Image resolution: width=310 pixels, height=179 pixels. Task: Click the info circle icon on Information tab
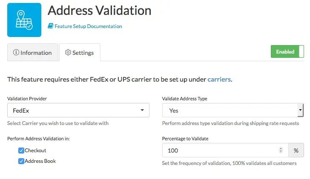pyautogui.click(x=16, y=52)
